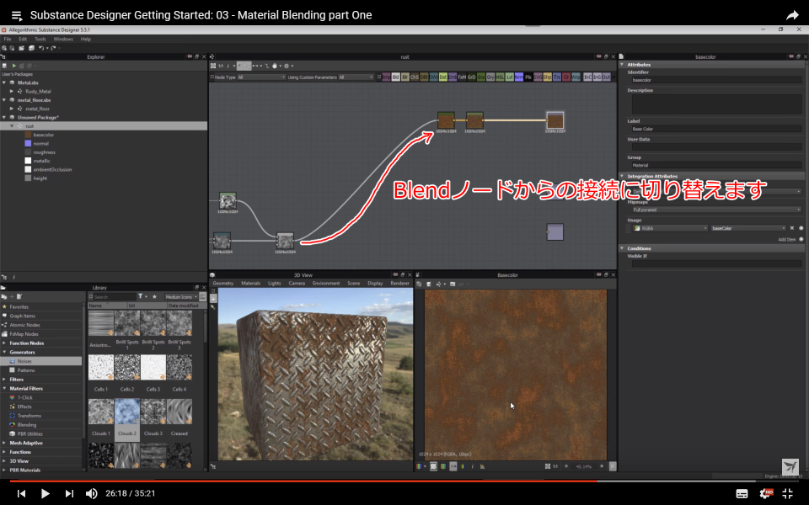The height and width of the screenshot is (505, 809).
Task: Collapse the Unsaved Package tree
Action: click(x=4, y=118)
